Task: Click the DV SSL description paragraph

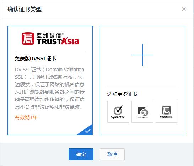Action: pos(50,88)
